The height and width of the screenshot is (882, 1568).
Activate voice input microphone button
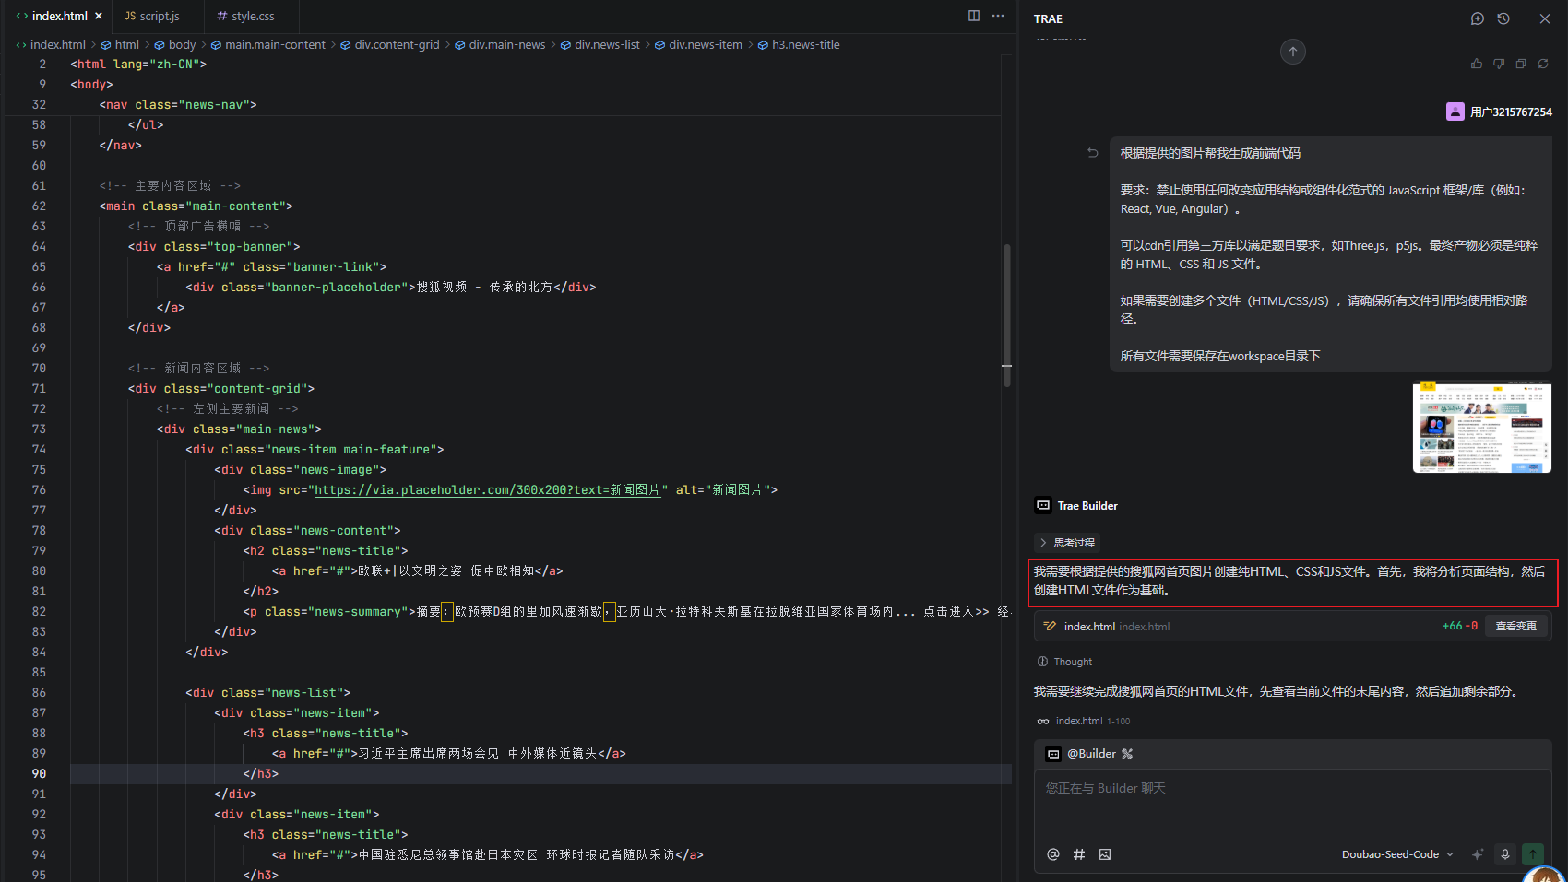(1505, 854)
